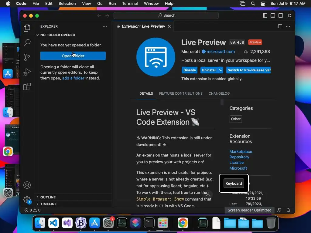Screen dimensions: 311x233
Task: Switch to the Changelog tab
Action: tap(219, 93)
